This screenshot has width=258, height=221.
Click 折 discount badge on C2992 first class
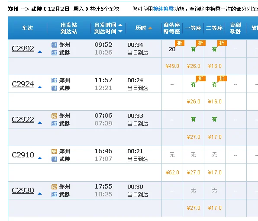(201, 43)
